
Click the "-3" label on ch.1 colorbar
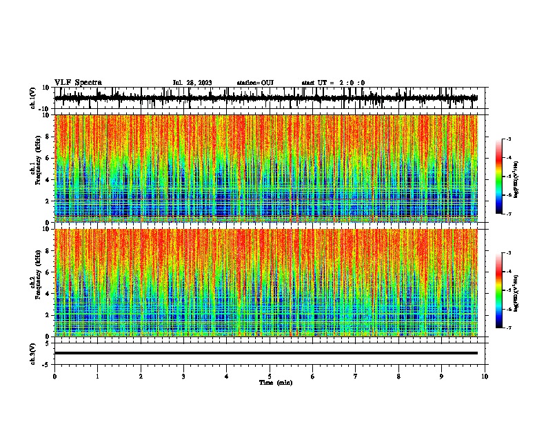tap(508, 139)
